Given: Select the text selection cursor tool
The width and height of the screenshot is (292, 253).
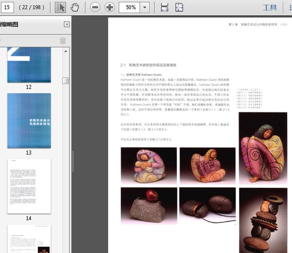Looking at the screenshot, I should pyautogui.click(x=60, y=7).
